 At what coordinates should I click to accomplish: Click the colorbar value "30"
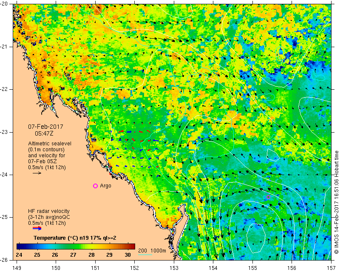[x=128, y=255]
